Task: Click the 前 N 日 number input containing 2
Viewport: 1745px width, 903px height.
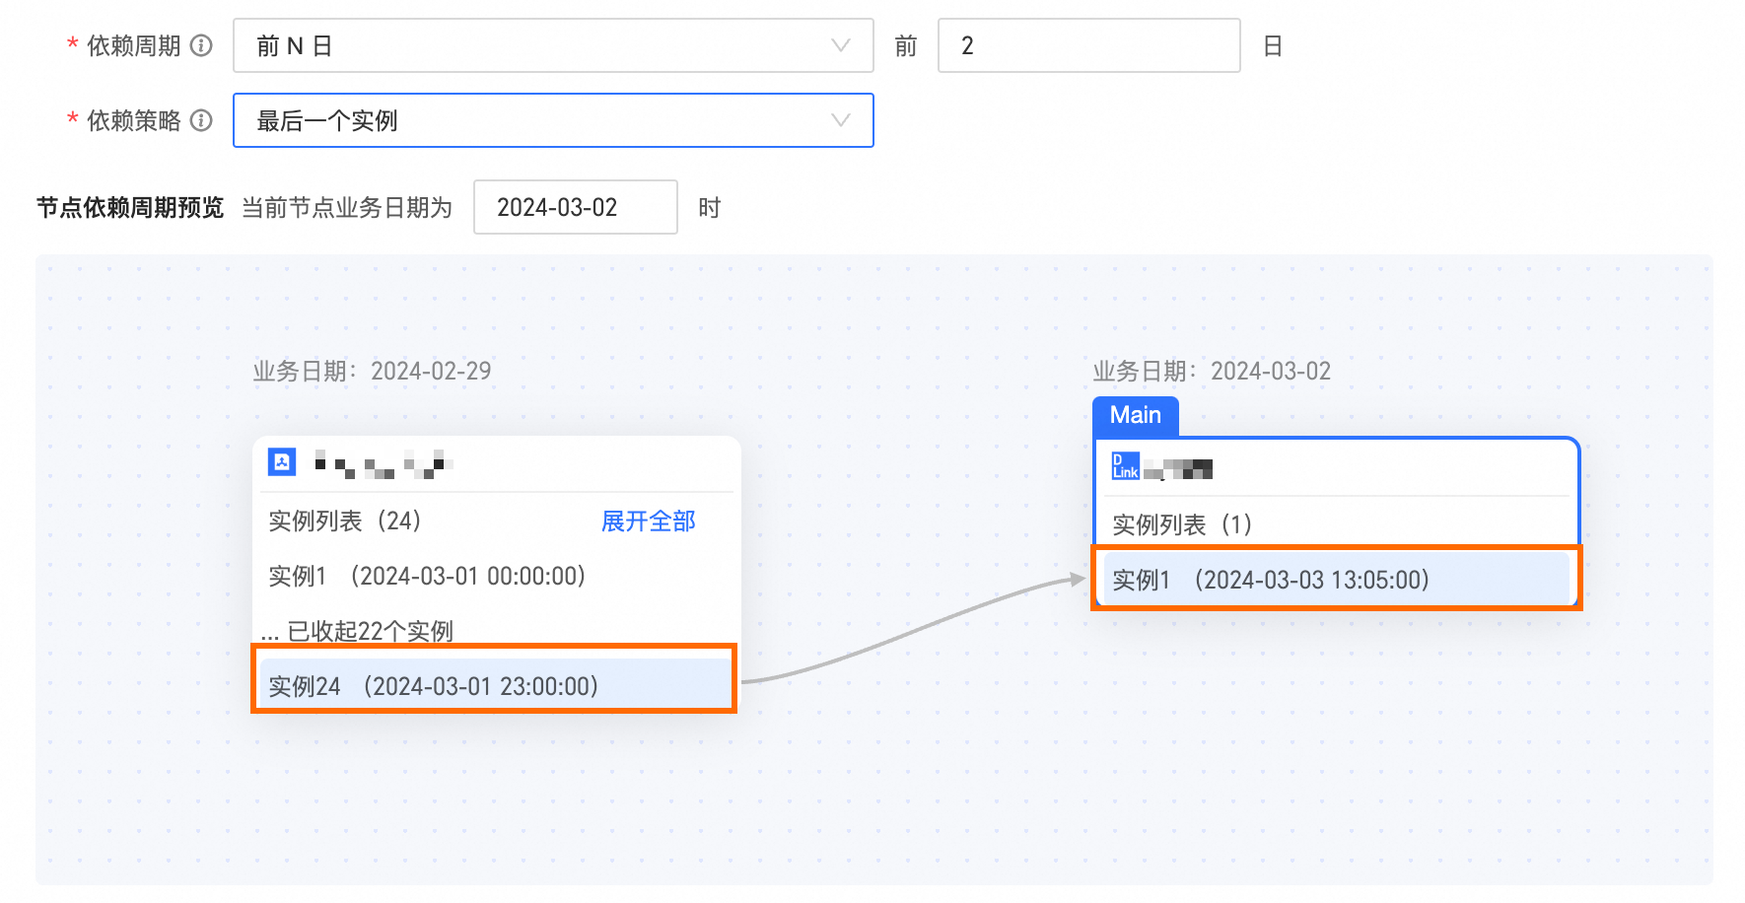Action: pyautogui.click(x=1088, y=45)
